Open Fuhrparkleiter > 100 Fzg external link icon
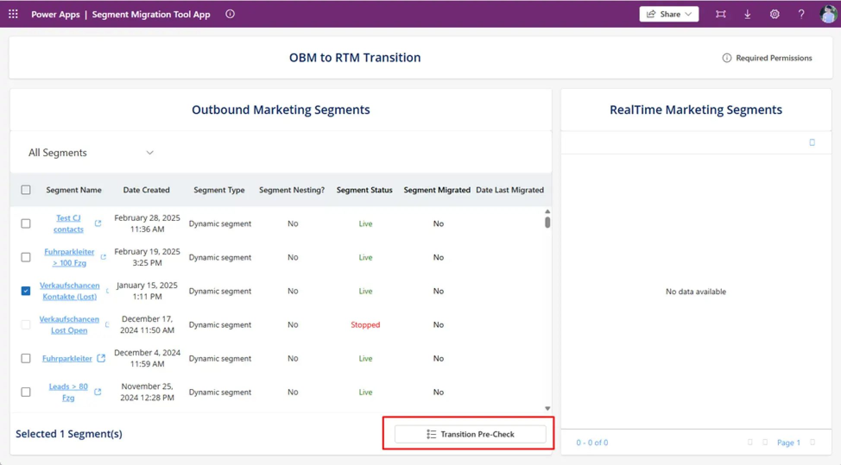 tap(103, 257)
